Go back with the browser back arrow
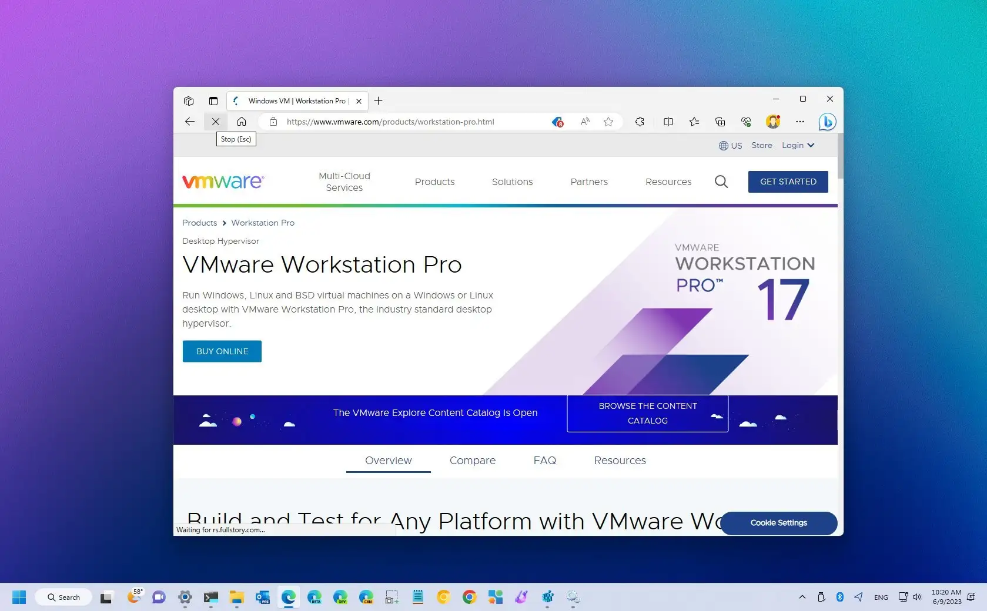The image size is (987, 611). (x=189, y=122)
